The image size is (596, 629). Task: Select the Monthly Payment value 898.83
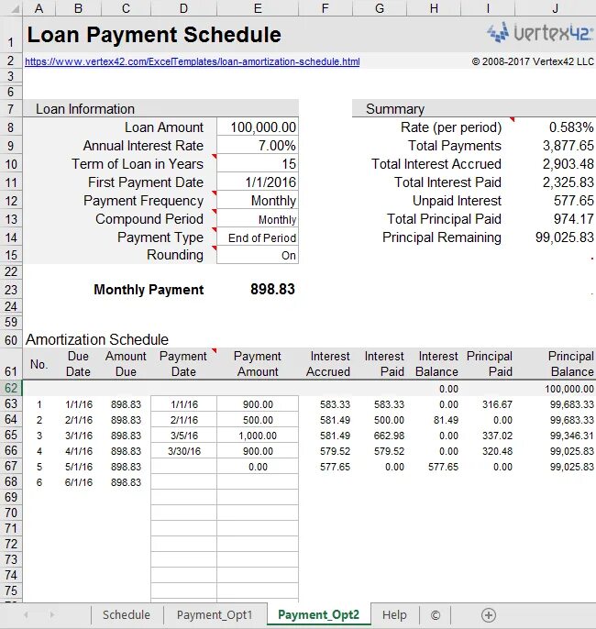tap(272, 289)
